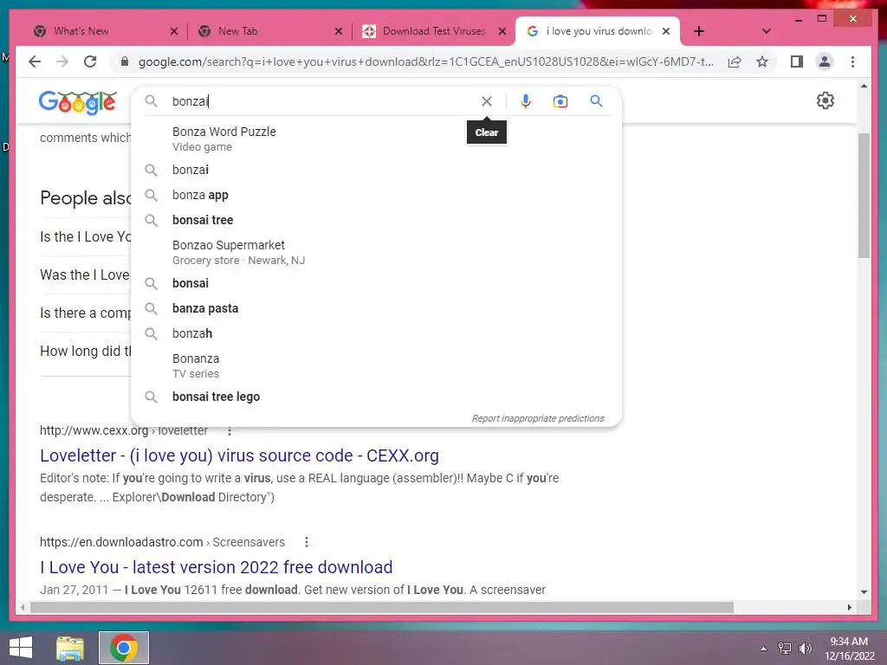This screenshot has height=665, width=887.
Task: Open the Chrome side panel
Action: pos(797,61)
